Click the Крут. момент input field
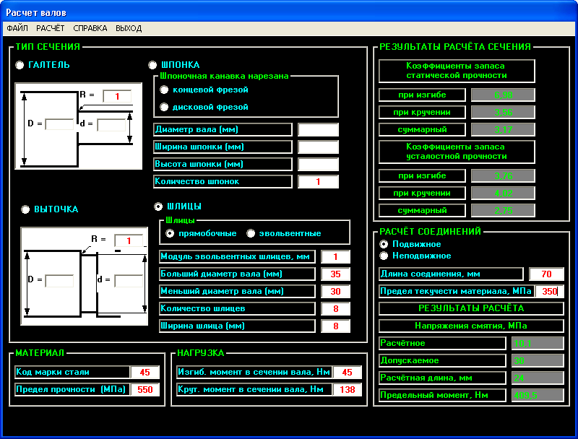The image size is (578, 439). pyautogui.click(x=347, y=390)
